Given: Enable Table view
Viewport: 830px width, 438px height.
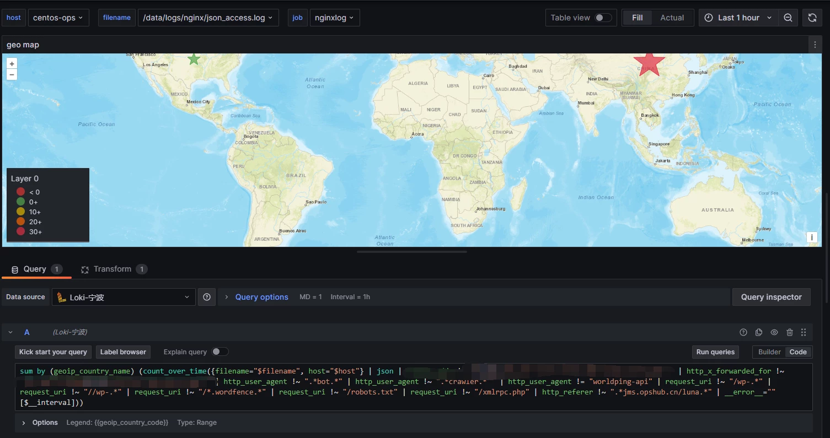Looking at the screenshot, I should (x=602, y=17).
